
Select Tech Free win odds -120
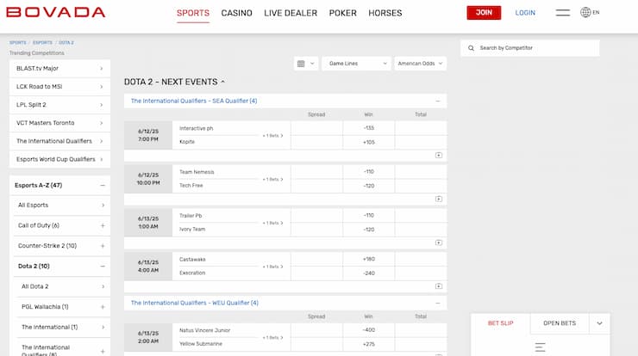(x=369, y=186)
